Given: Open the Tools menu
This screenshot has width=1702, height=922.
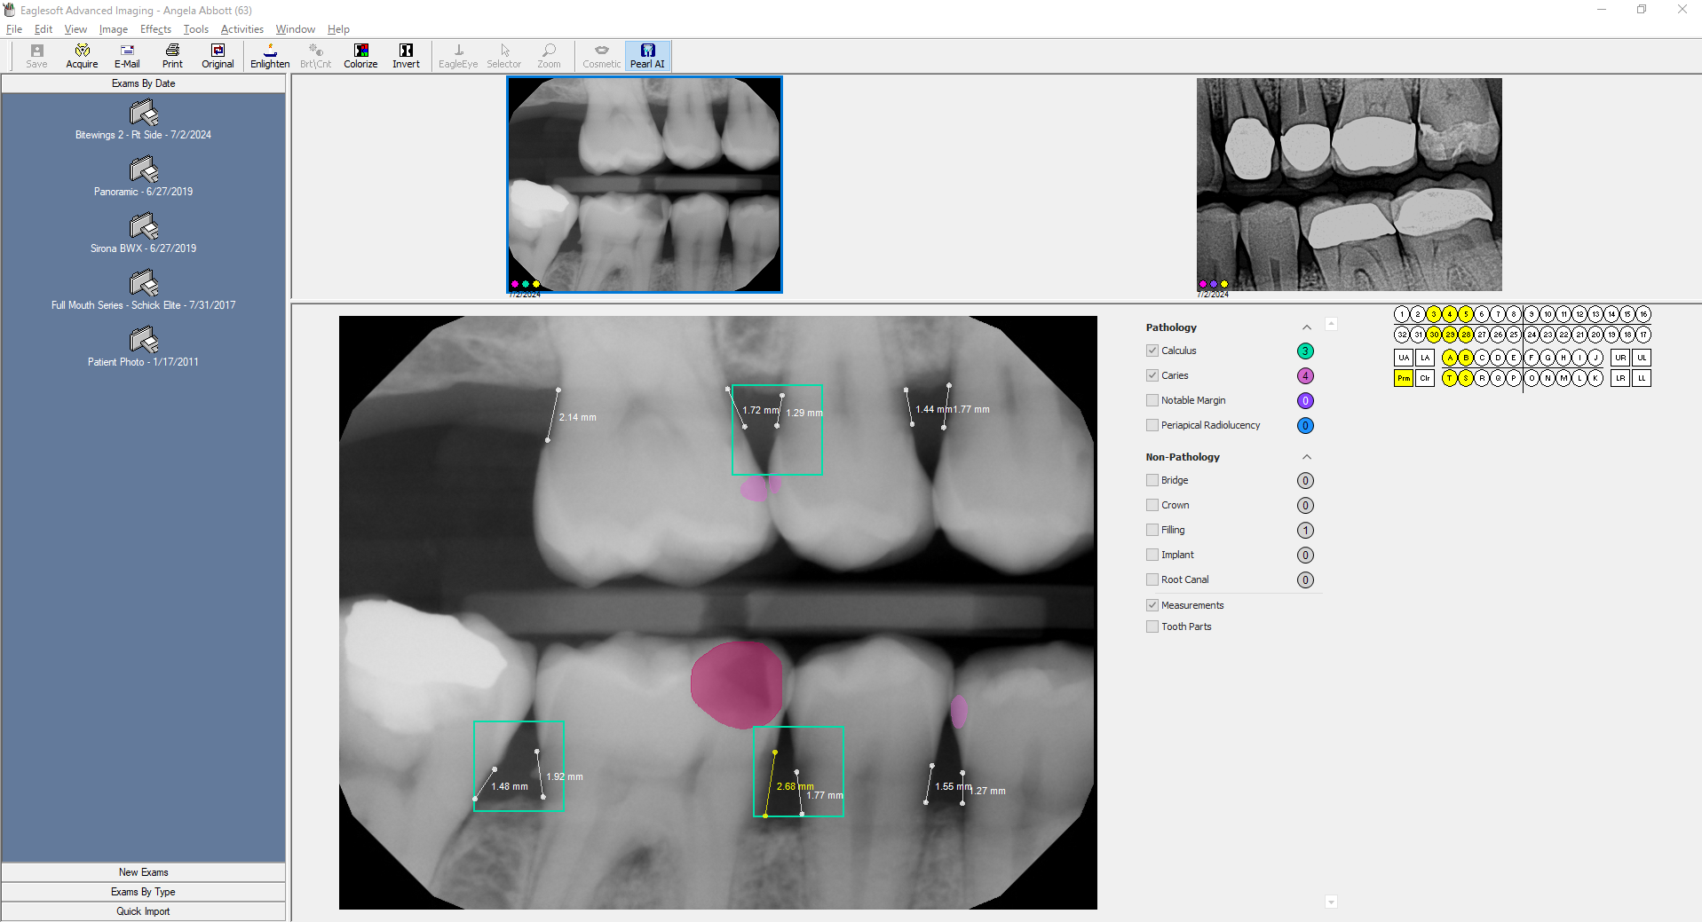Looking at the screenshot, I should pos(196,29).
